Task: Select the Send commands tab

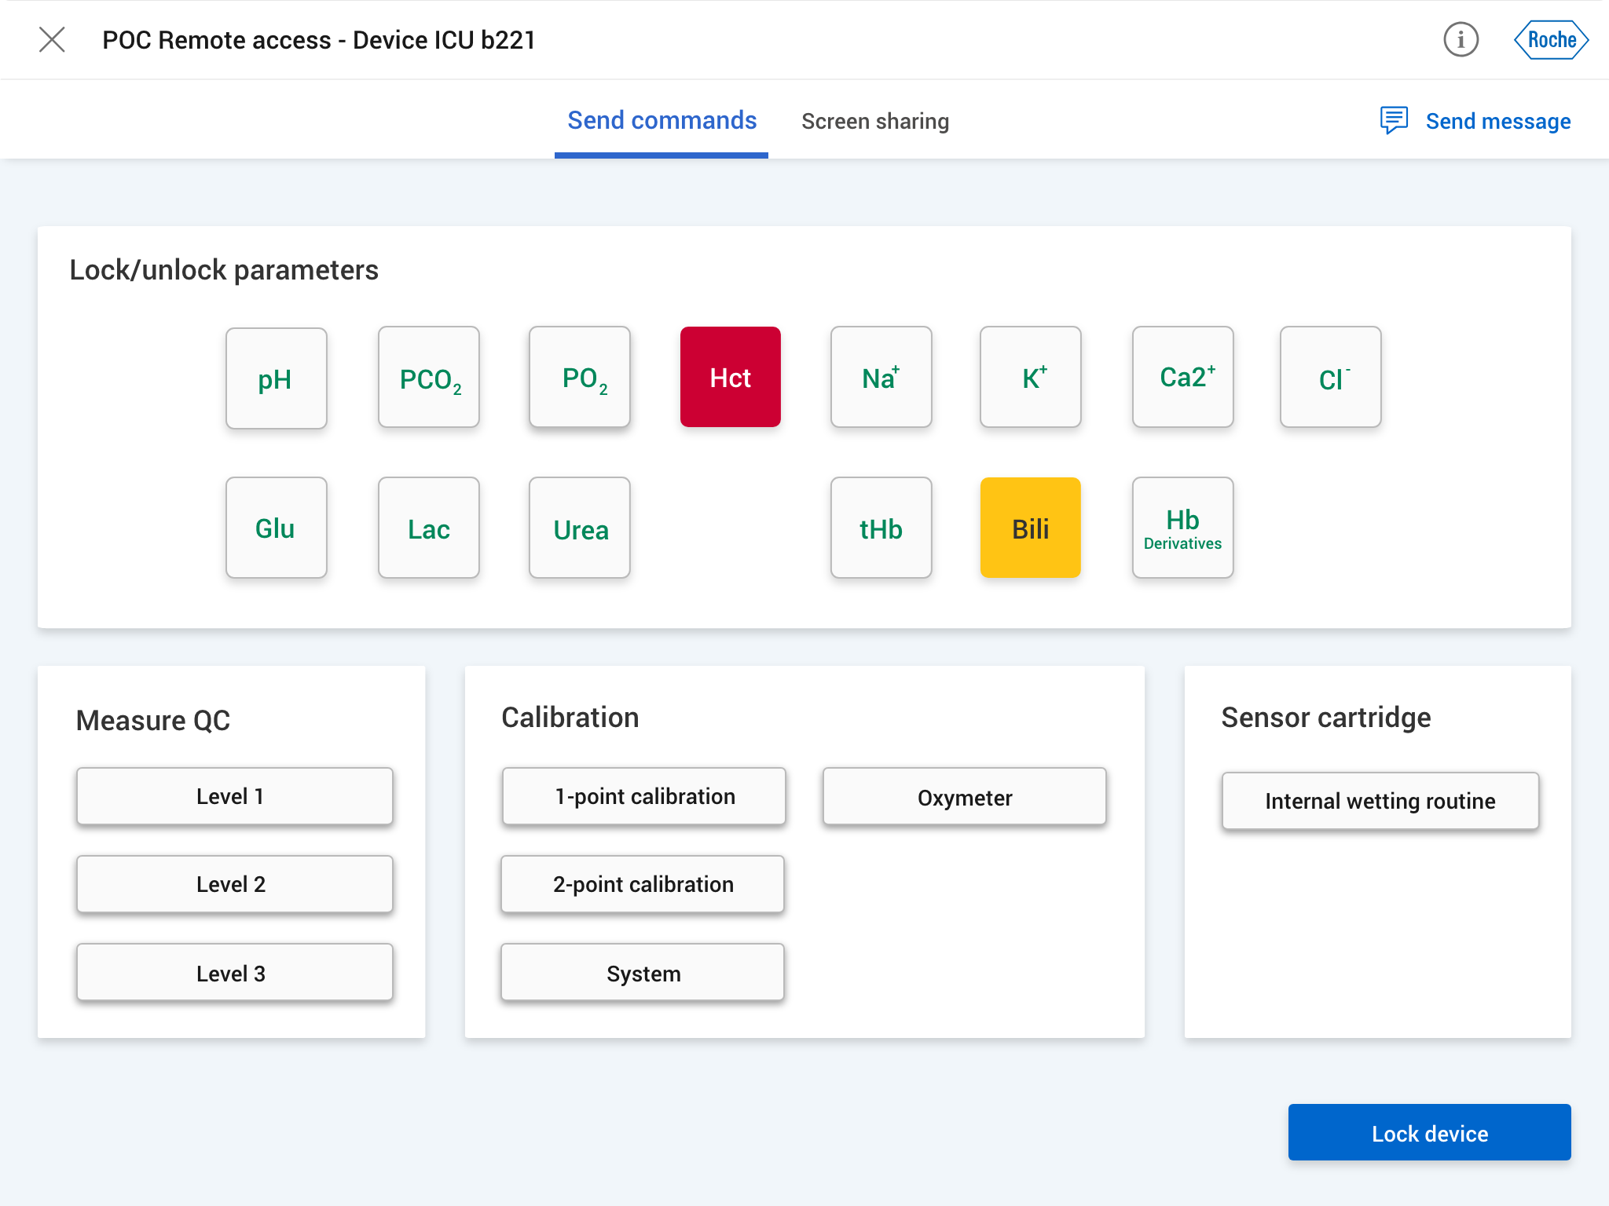Action: pyautogui.click(x=662, y=121)
